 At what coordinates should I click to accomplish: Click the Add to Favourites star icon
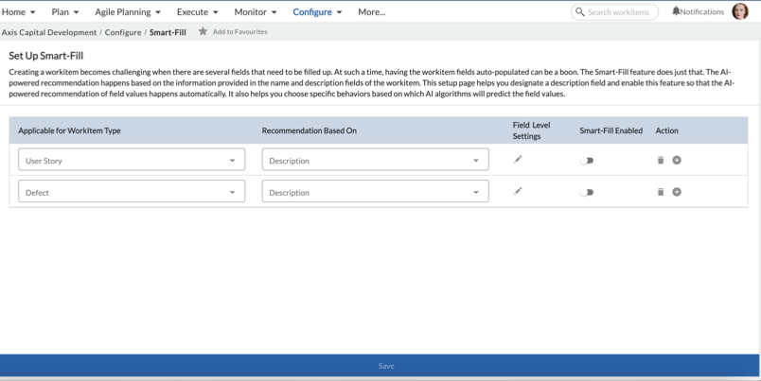pyautogui.click(x=203, y=31)
